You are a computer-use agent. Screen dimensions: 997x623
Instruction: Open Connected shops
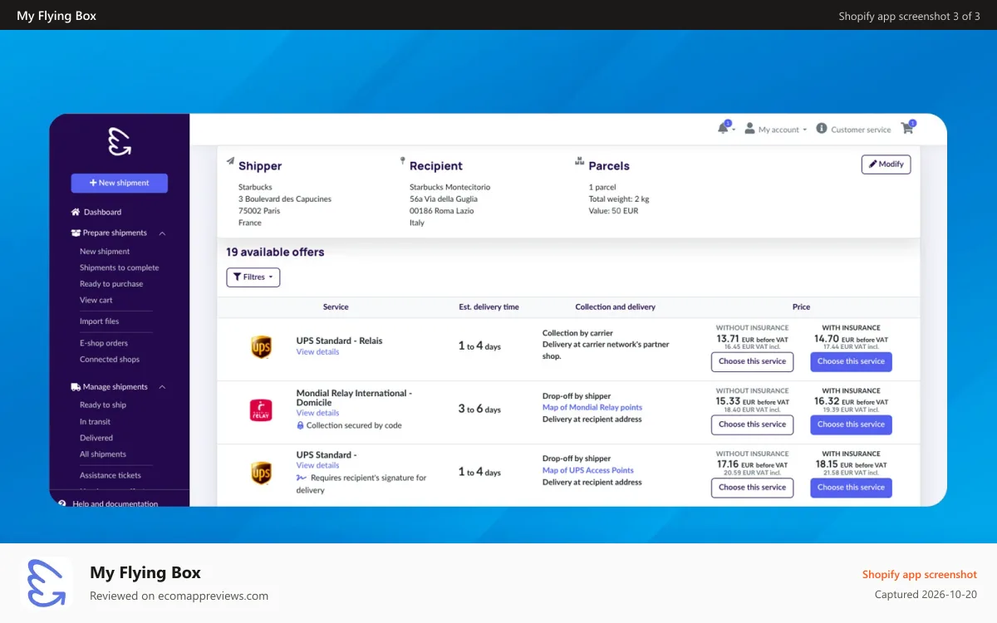(110, 360)
